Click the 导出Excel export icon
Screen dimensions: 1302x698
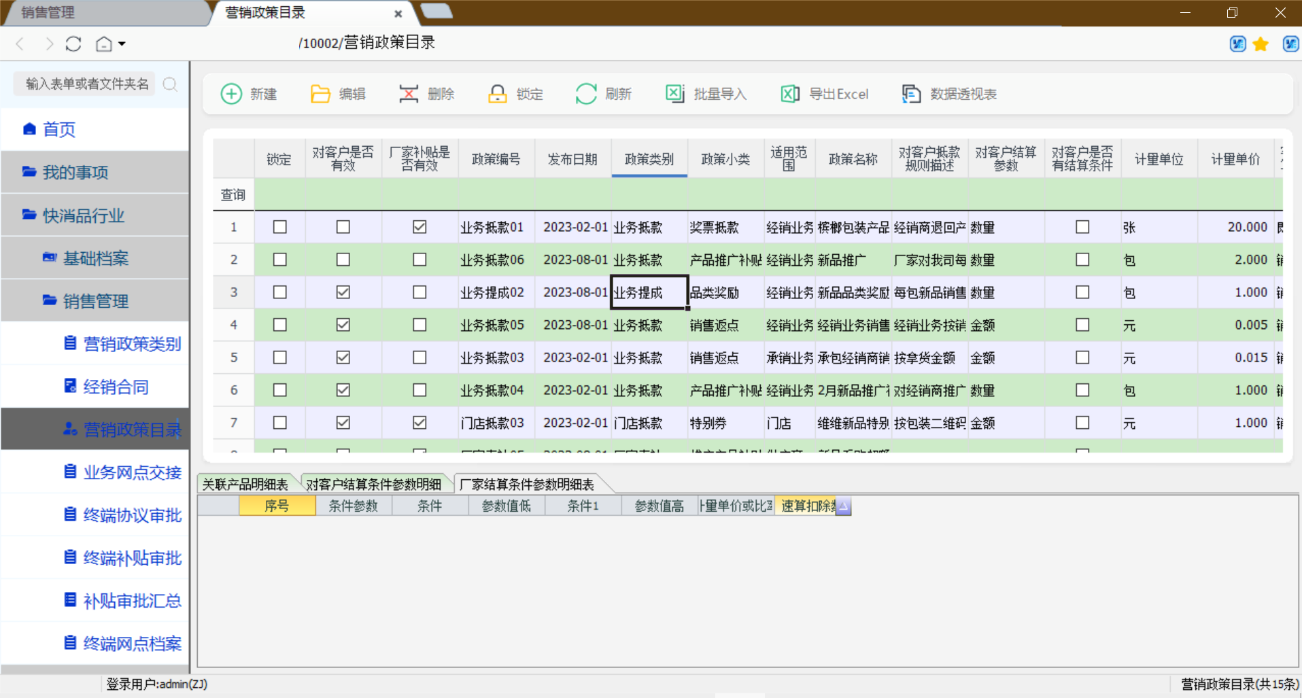coord(790,94)
